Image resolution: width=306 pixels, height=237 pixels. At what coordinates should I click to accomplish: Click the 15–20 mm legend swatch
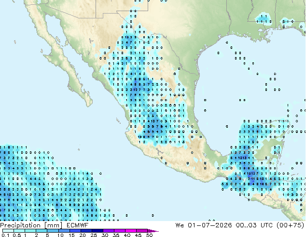pyautogui.click(x=75, y=231)
